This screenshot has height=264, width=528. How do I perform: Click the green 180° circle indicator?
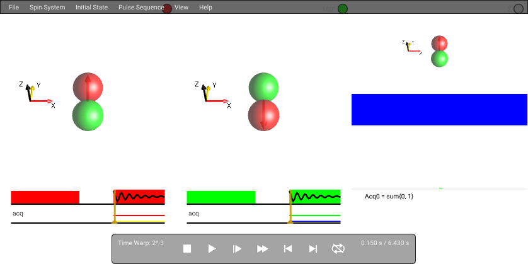coord(343,9)
